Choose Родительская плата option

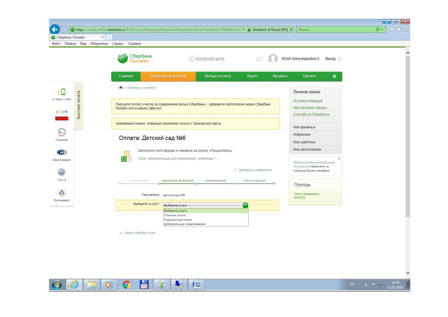click(x=206, y=219)
